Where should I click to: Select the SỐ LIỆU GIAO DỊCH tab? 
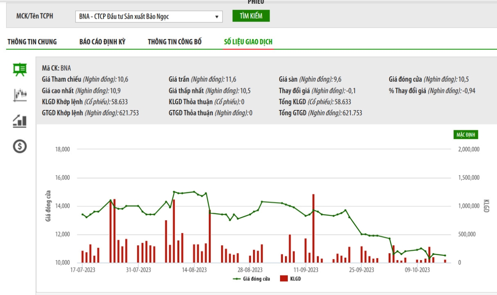248,42
